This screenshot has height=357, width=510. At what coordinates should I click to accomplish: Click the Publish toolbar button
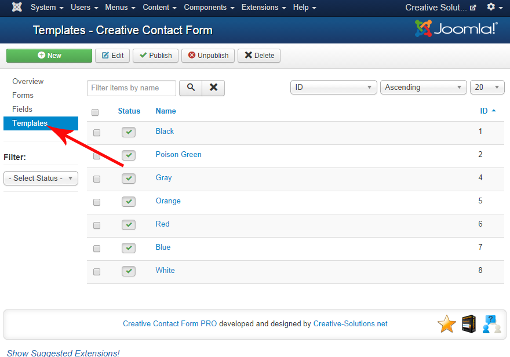(155, 55)
